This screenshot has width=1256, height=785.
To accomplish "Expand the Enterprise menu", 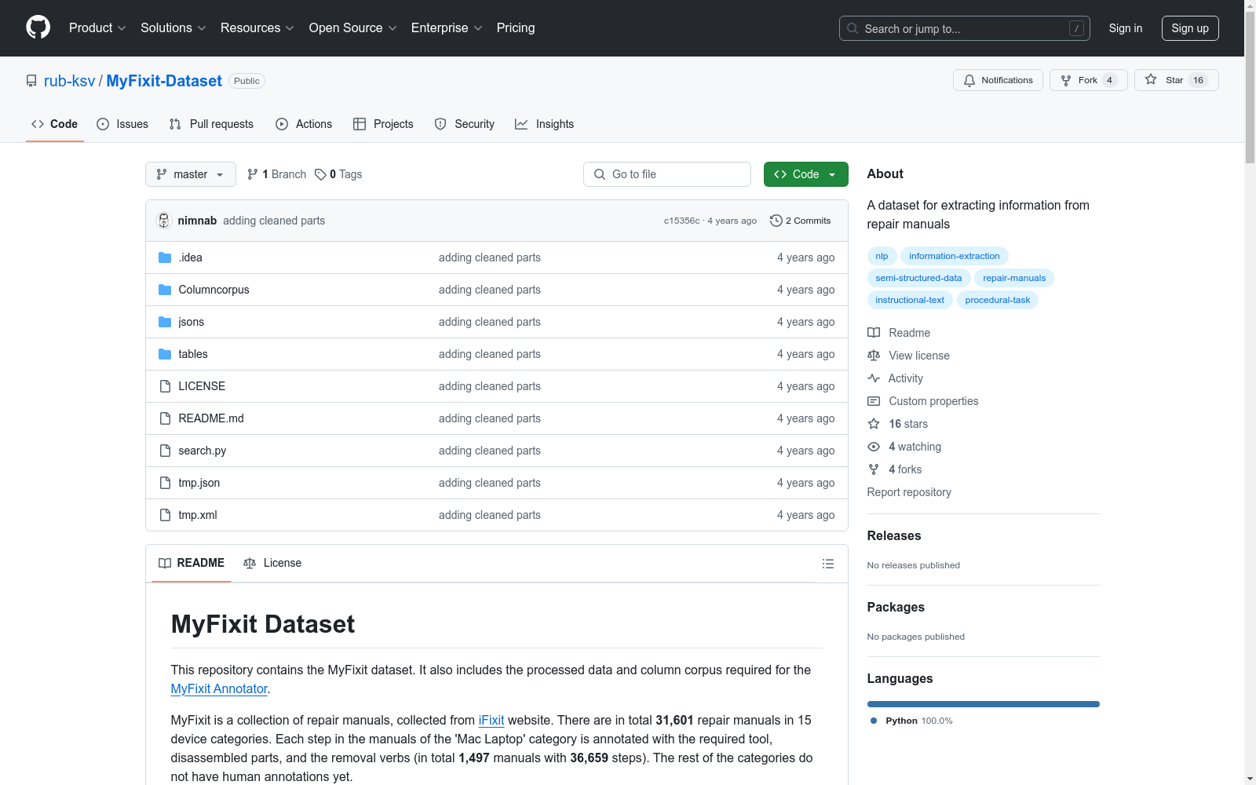I will coord(447,27).
